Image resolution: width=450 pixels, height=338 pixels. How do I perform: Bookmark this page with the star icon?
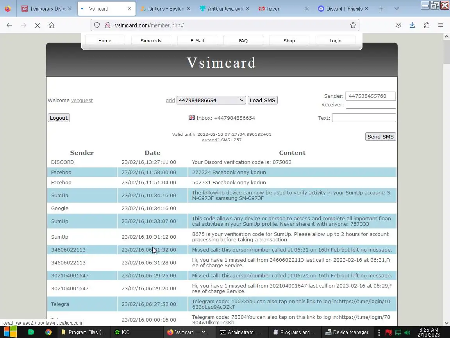(x=353, y=25)
